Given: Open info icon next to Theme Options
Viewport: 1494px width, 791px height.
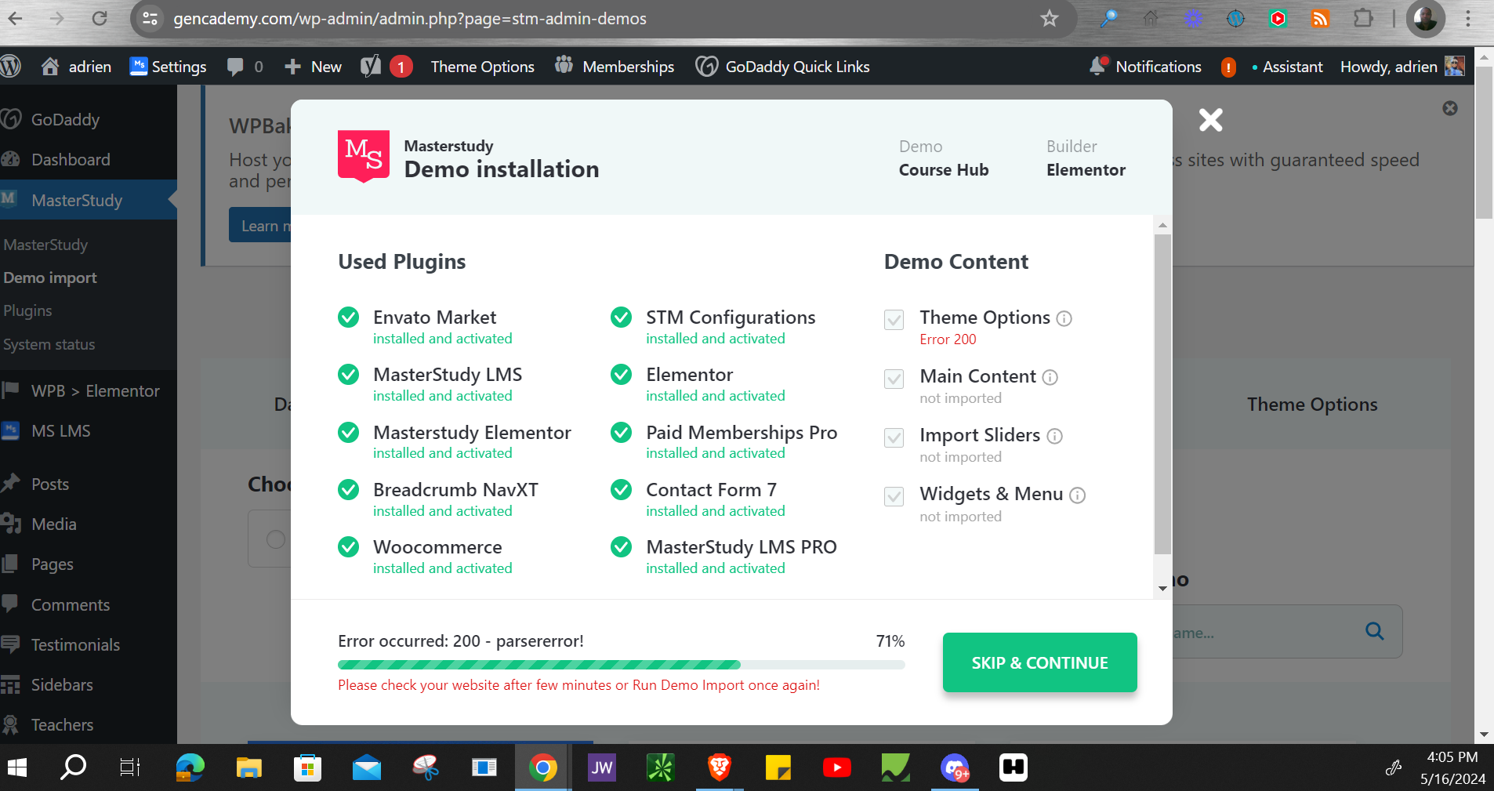Looking at the screenshot, I should [1064, 318].
